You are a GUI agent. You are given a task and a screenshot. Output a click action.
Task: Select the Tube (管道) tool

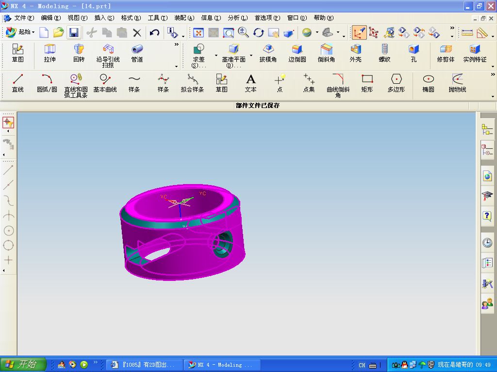point(137,53)
